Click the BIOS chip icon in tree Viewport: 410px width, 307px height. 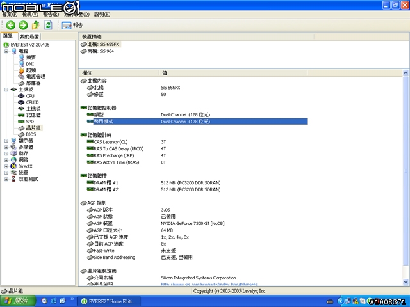point(21,134)
